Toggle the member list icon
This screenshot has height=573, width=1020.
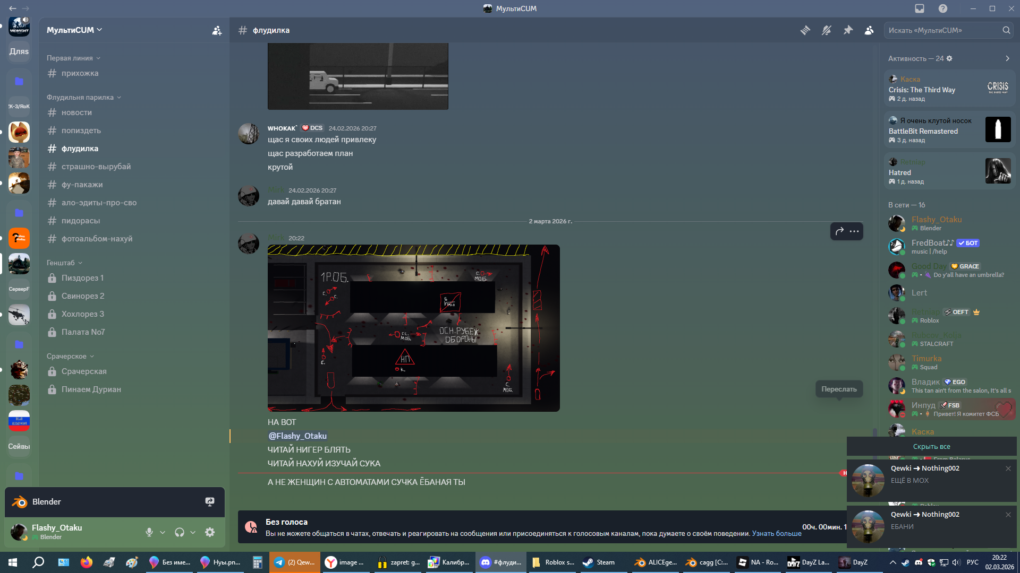[x=869, y=30]
